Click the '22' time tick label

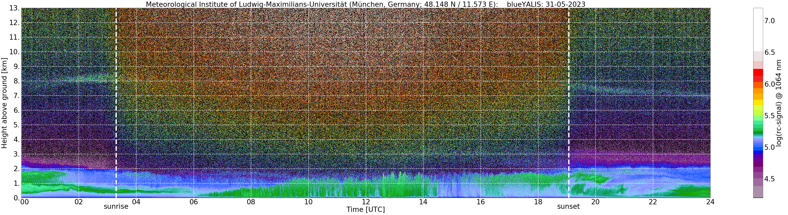[653, 202]
